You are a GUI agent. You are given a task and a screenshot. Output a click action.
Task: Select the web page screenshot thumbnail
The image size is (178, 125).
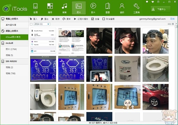[71, 41]
